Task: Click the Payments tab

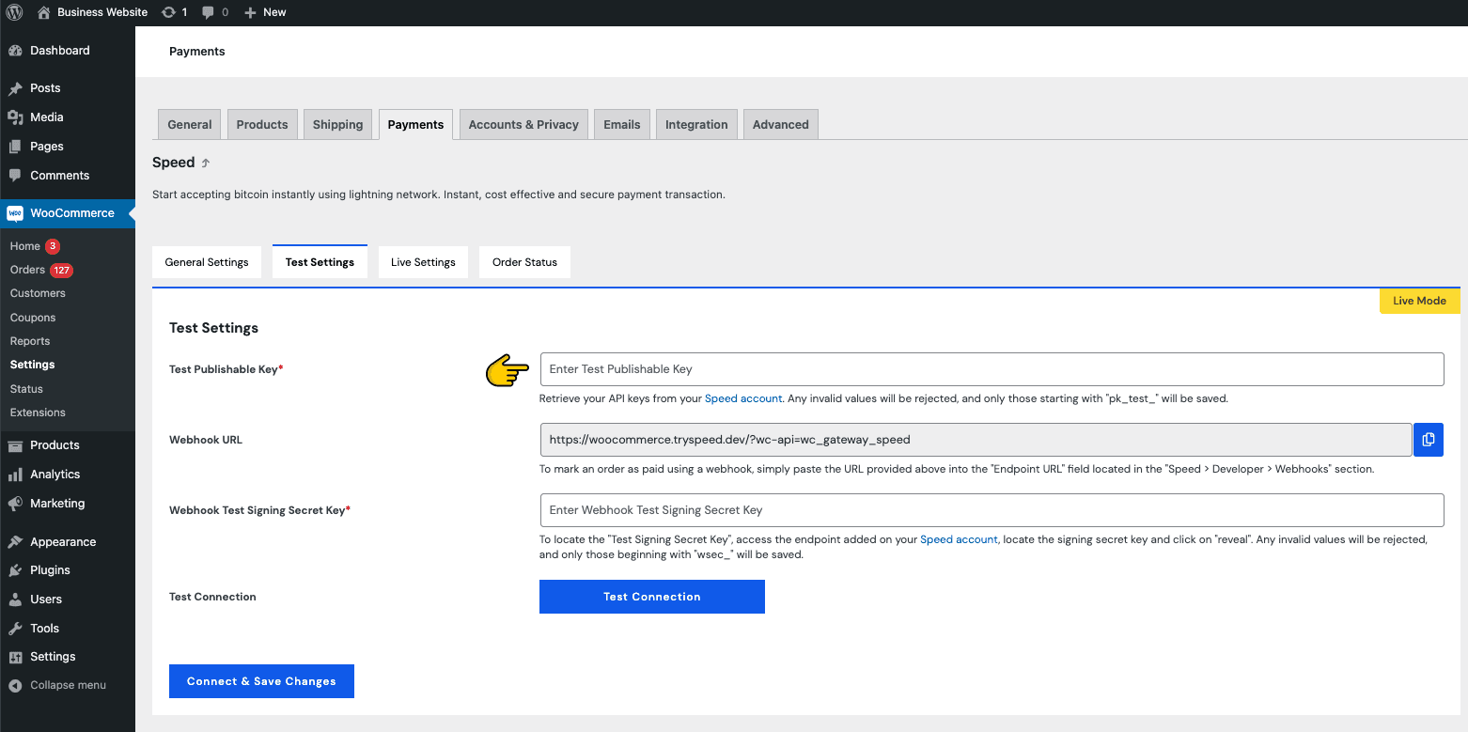Action: [x=415, y=125]
